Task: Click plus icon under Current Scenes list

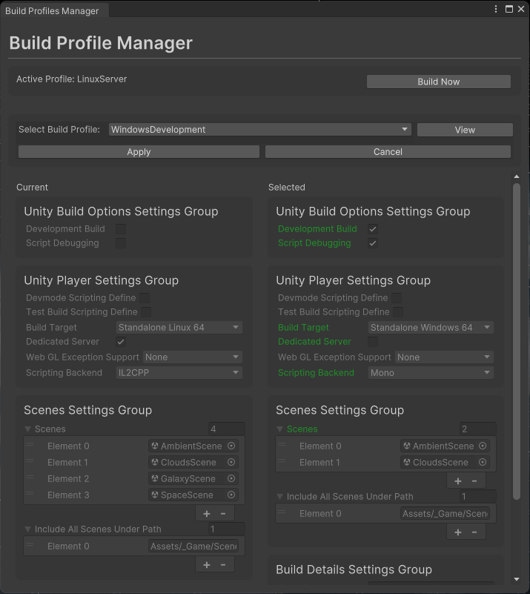Action: click(x=206, y=513)
